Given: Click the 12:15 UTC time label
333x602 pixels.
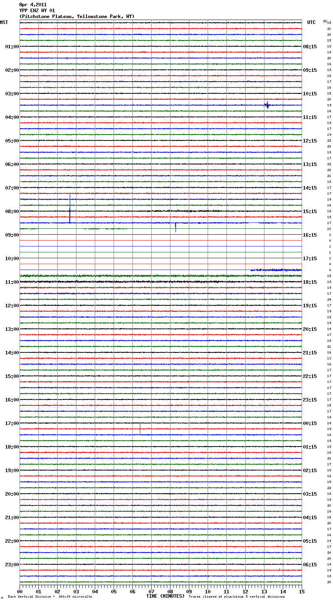Looking at the screenshot, I should (x=310, y=141).
